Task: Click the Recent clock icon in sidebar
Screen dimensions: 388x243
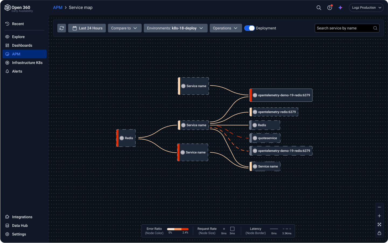Action: click(7, 24)
